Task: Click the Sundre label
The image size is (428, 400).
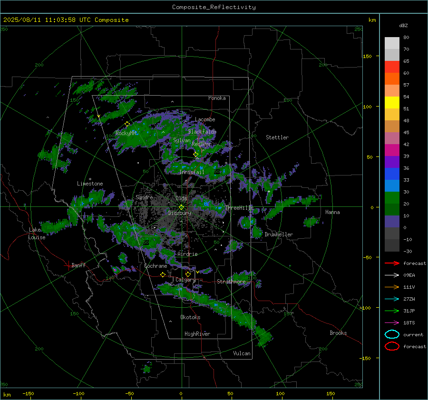Action: [144, 197]
